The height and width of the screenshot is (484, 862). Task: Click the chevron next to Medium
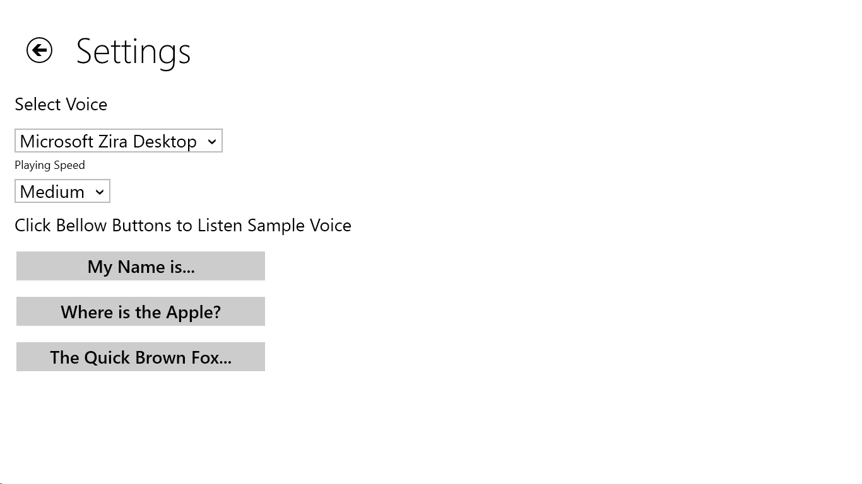point(100,192)
